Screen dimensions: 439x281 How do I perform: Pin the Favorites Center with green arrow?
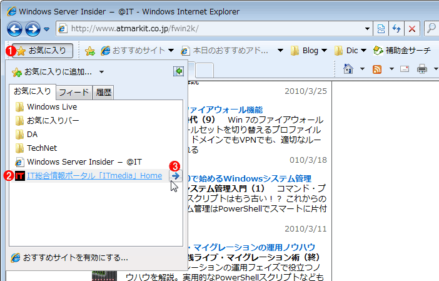(x=179, y=71)
